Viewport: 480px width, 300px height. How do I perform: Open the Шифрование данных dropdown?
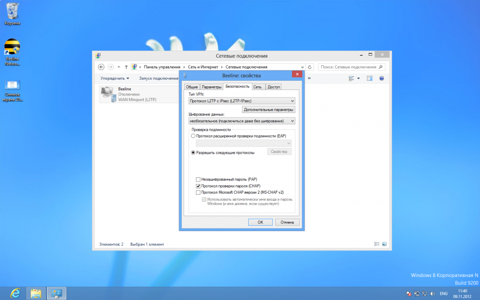pyautogui.click(x=242, y=121)
